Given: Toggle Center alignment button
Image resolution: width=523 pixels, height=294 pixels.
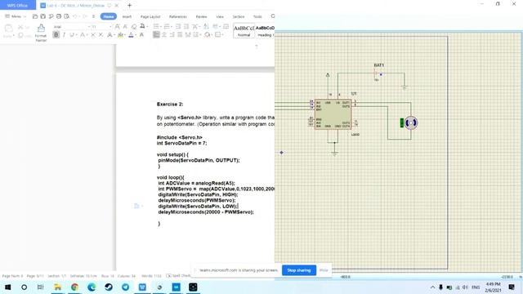Looking at the screenshot, I should coord(164,34).
